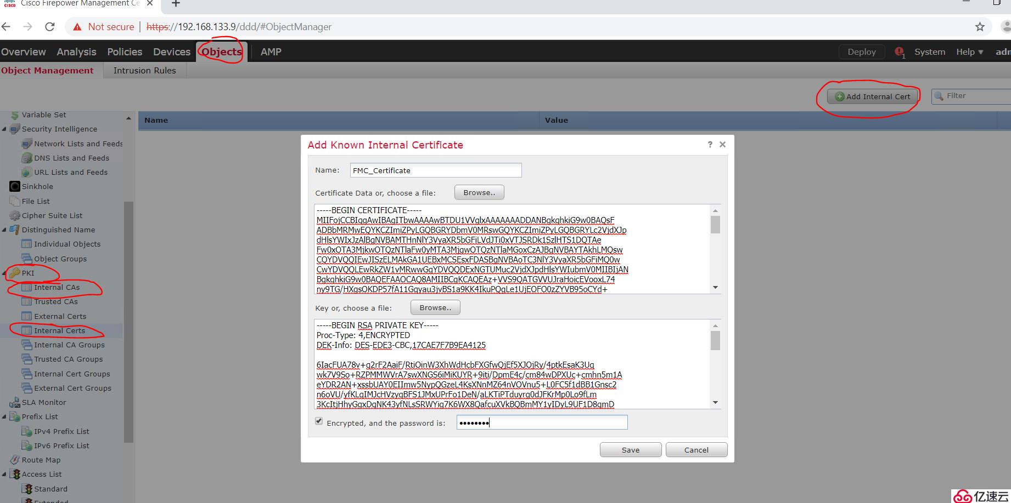Open the Help dropdown menu

969,52
